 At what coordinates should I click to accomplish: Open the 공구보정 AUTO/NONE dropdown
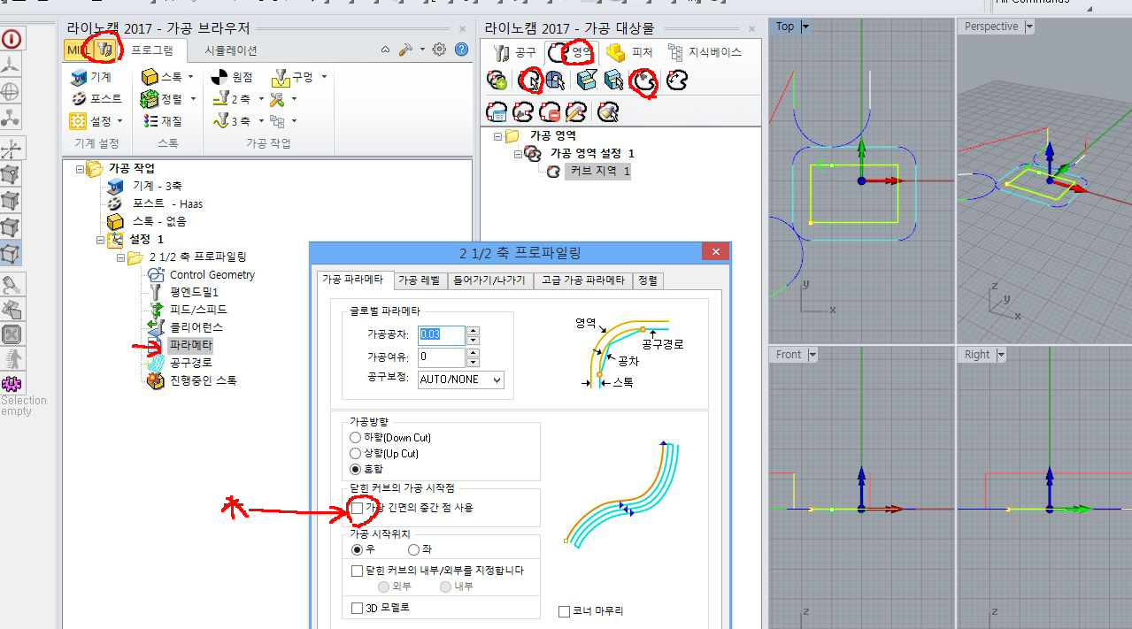(x=460, y=380)
